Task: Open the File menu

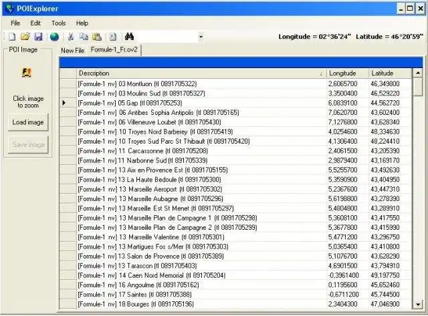Action: [x=15, y=23]
